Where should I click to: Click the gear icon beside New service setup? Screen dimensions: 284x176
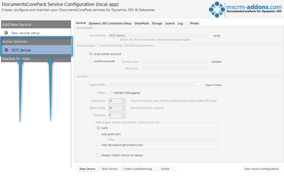[6, 33]
